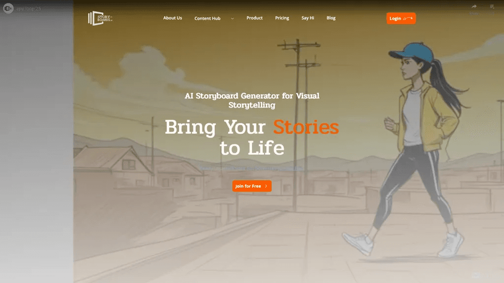Open the Product page

tap(254, 18)
